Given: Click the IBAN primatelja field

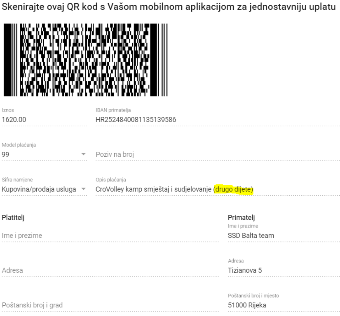Looking at the screenshot, I should click(218, 120).
